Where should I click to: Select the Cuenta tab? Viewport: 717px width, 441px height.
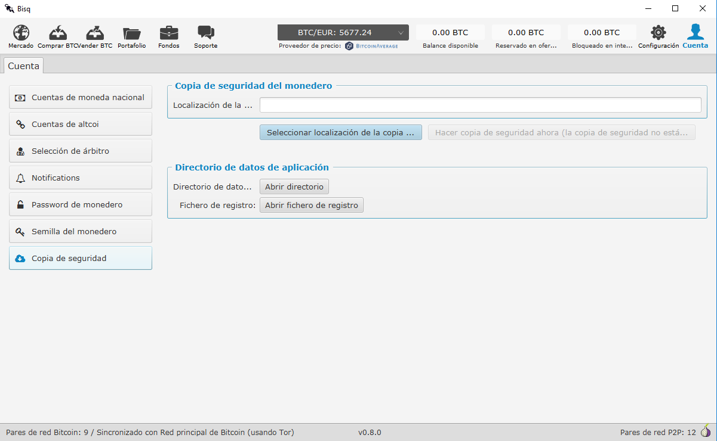[x=24, y=66]
